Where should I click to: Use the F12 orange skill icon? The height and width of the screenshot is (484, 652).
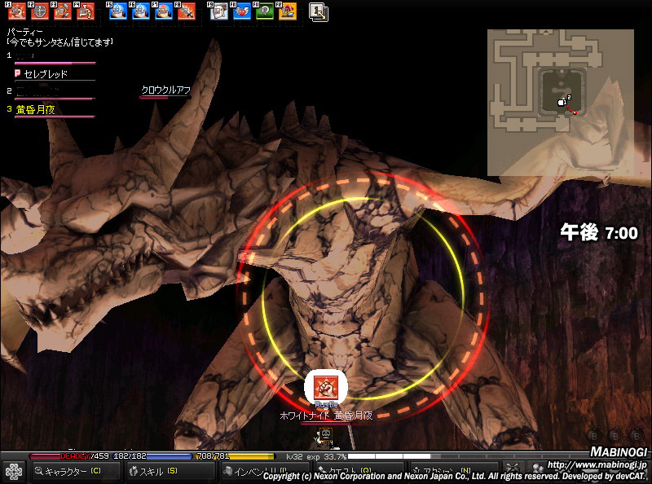[x=288, y=11]
